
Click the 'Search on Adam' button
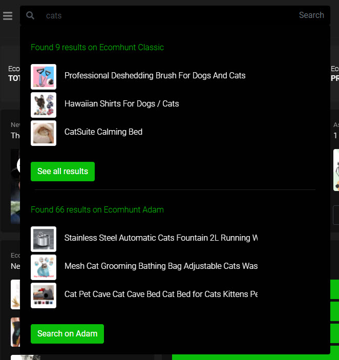click(x=67, y=333)
